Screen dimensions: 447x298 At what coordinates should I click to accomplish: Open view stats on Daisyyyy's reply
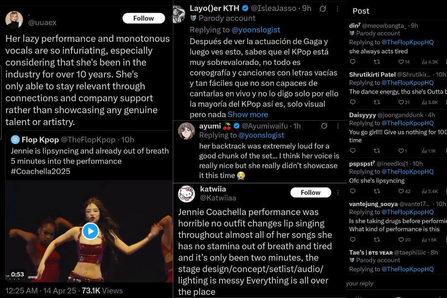coord(428,151)
